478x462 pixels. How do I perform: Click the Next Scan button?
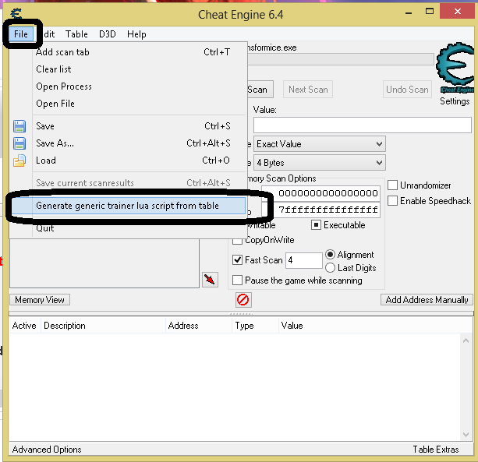pyautogui.click(x=308, y=90)
